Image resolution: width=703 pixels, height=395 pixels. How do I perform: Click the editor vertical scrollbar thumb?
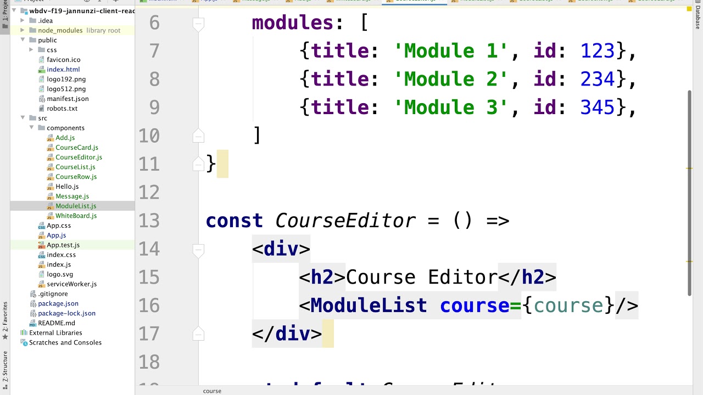pyautogui.click(x=689, y=192)
